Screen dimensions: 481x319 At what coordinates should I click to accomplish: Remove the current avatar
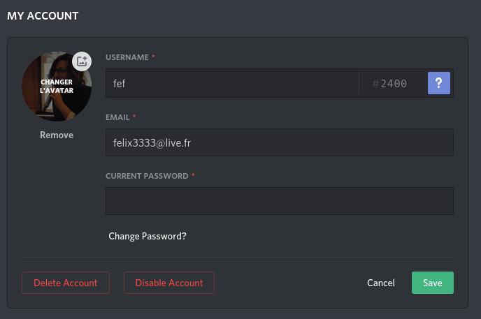click(57, 135)
